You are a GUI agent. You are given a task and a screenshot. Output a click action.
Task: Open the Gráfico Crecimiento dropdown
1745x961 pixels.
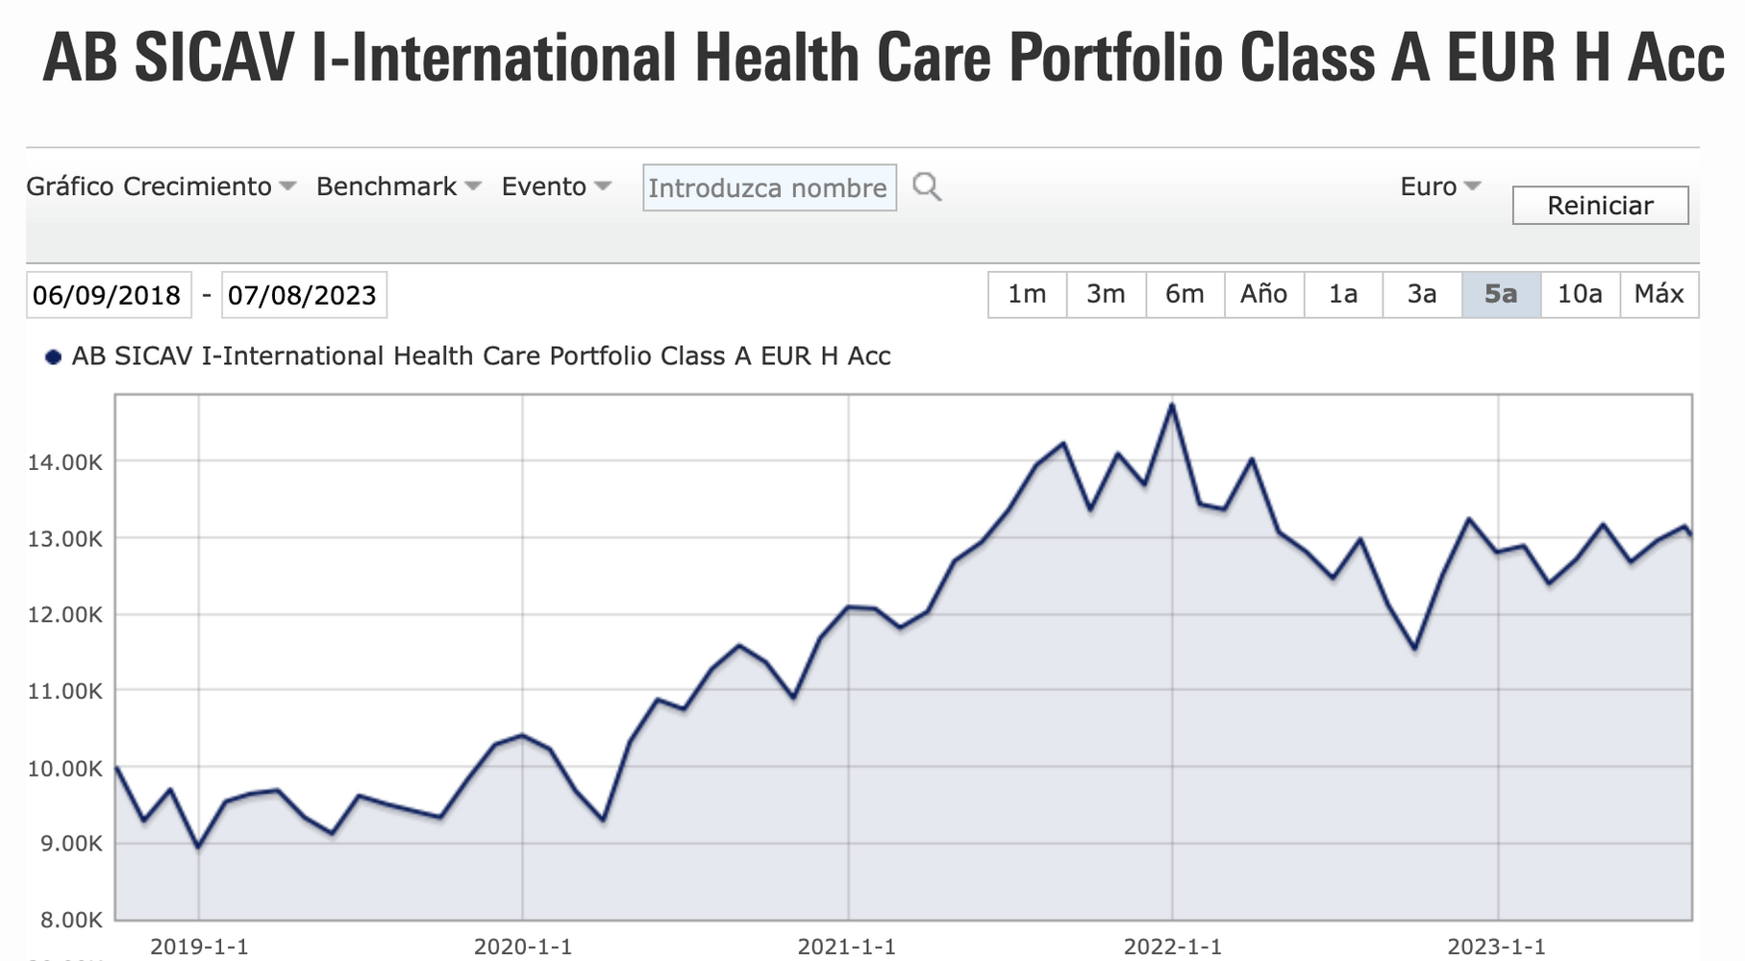click(x=161, y=186)
